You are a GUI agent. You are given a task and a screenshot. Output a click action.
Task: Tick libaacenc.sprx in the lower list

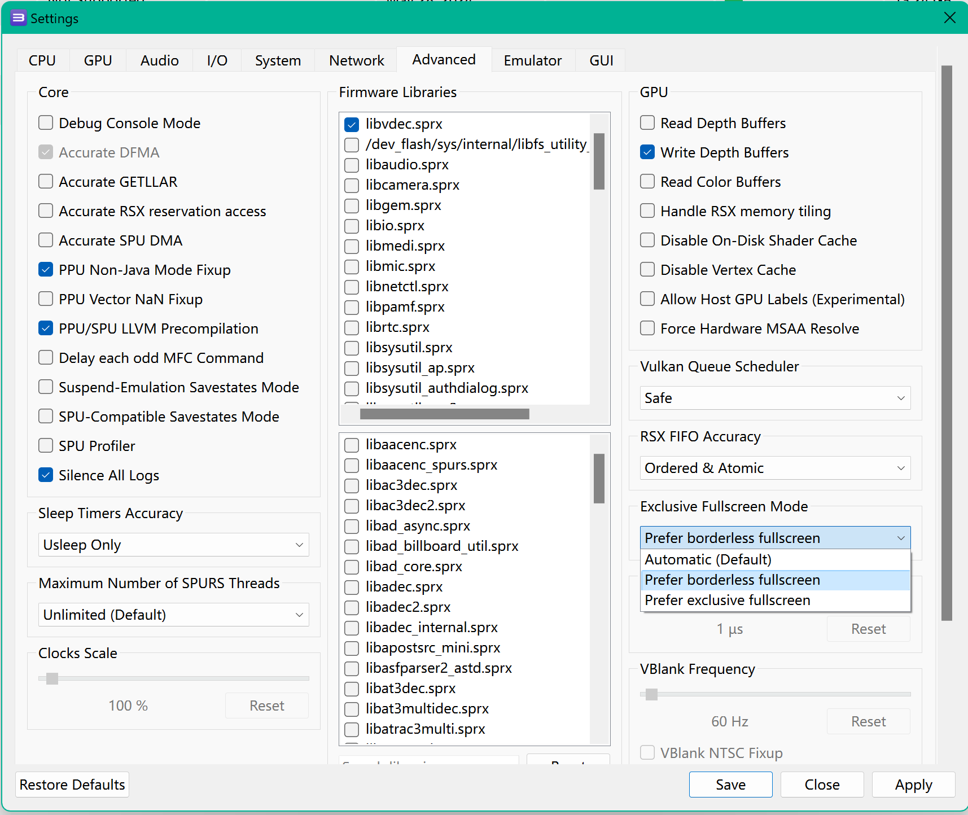352,445
